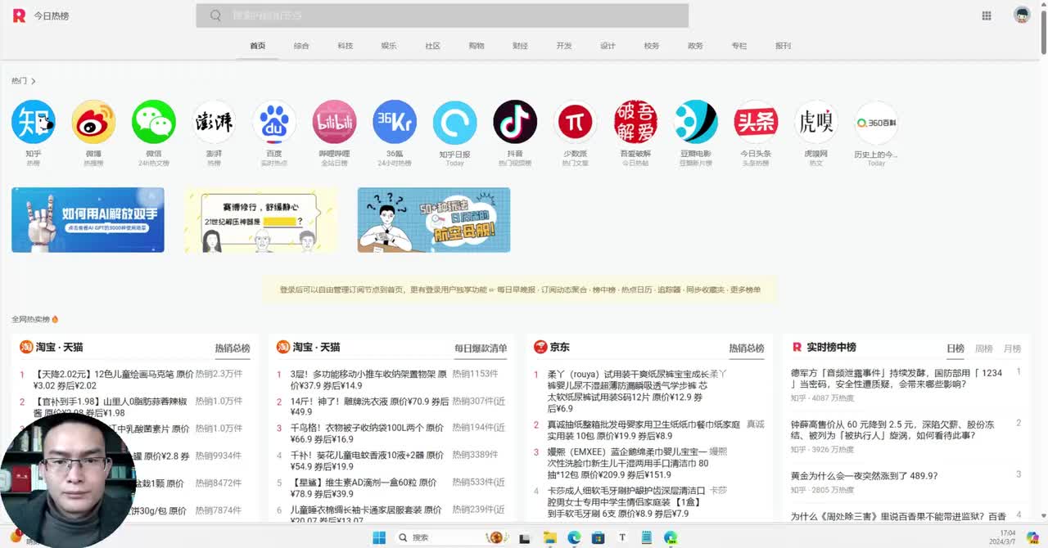Click the search magnifier icon in header
Image resolution: width=1048 pixels, height=548 pixels.
[x=216, y=16]
